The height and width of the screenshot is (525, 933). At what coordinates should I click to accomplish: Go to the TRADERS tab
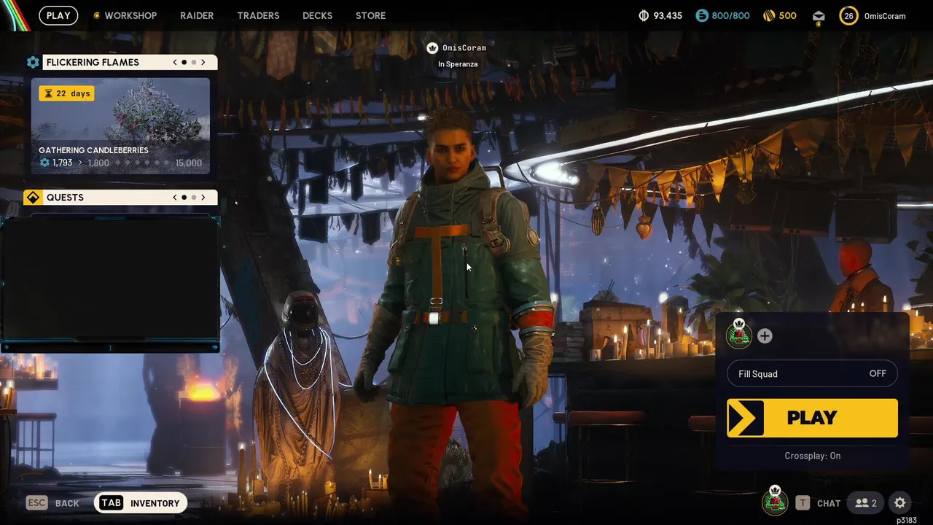pyautogui.click(x=258, y=15)
